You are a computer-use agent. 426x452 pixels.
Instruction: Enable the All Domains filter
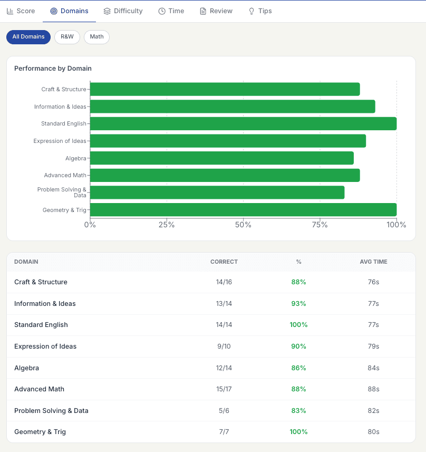coord(28,37)
